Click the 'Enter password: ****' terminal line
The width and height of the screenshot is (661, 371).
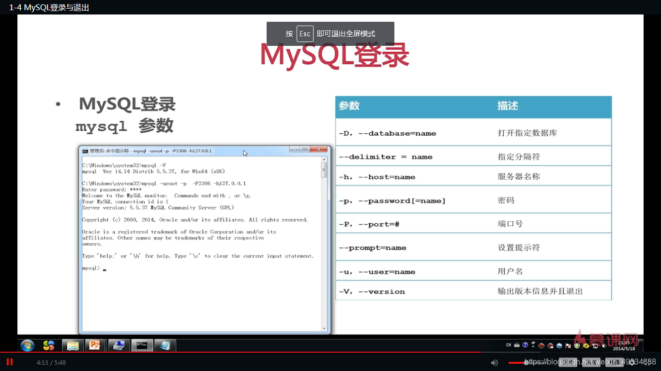click(112, 190)
